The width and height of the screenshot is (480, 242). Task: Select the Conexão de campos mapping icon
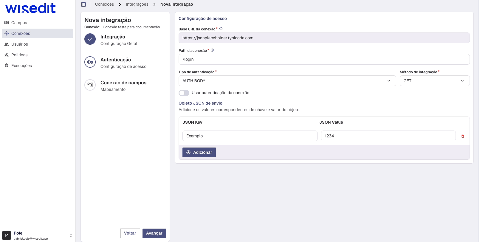[90, 85]
